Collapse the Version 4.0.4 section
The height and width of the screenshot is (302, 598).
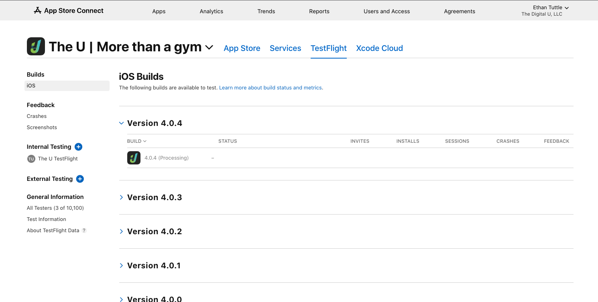(121, 123)
